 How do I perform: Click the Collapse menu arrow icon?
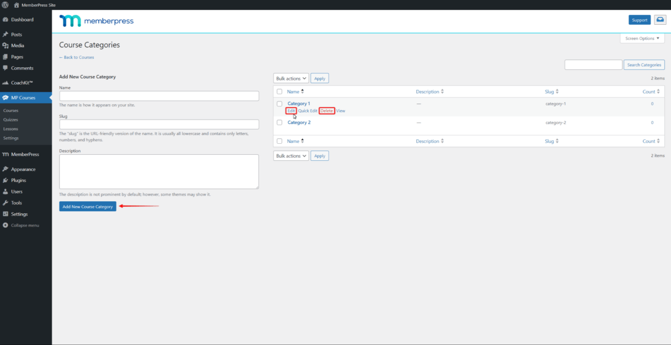pyautogui.click(x=6, y=225)
